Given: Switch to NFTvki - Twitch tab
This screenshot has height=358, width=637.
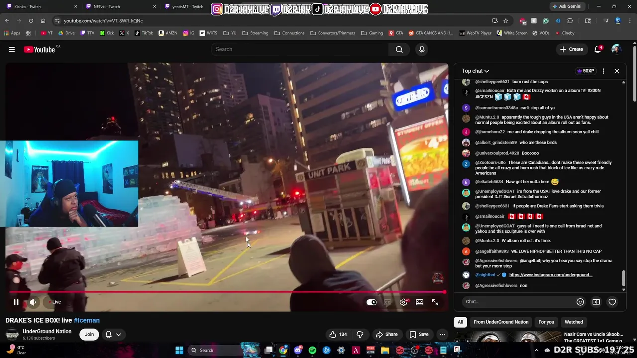Looking at the screenshot, I should [x=119, y=7].
